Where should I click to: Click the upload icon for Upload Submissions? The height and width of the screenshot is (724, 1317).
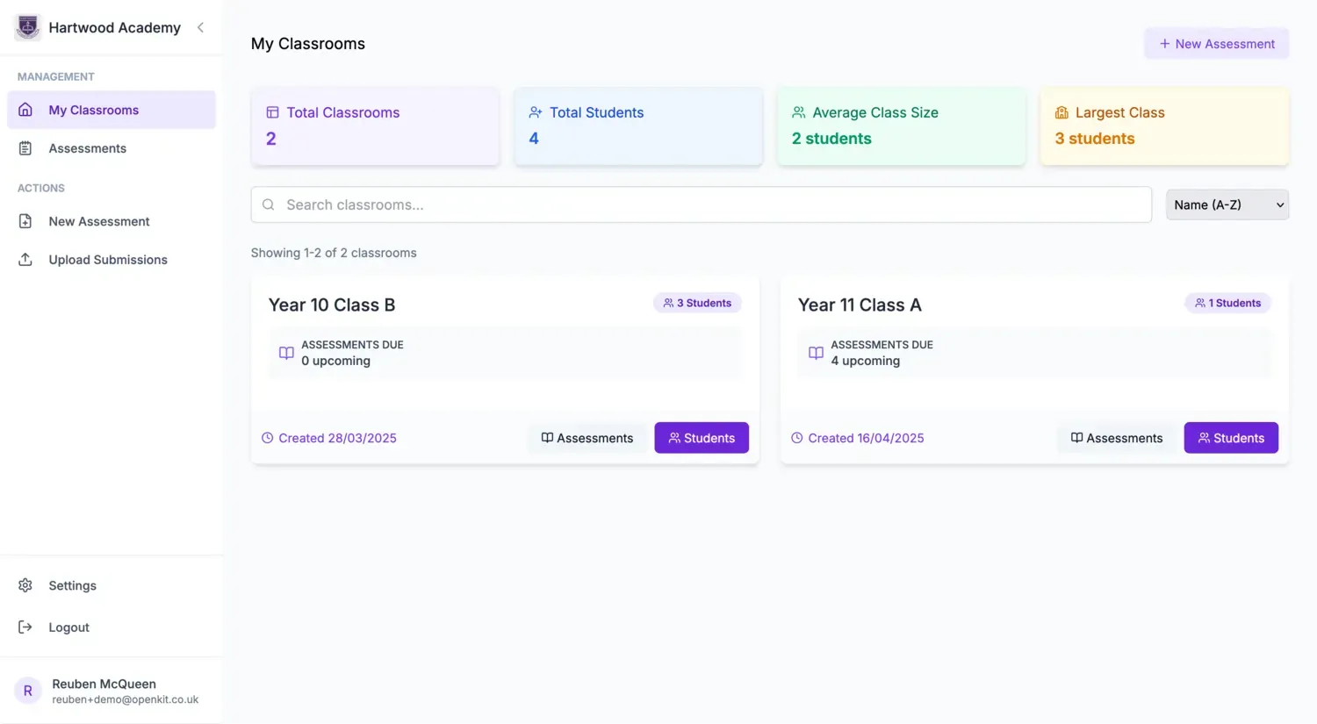point(25,260)
